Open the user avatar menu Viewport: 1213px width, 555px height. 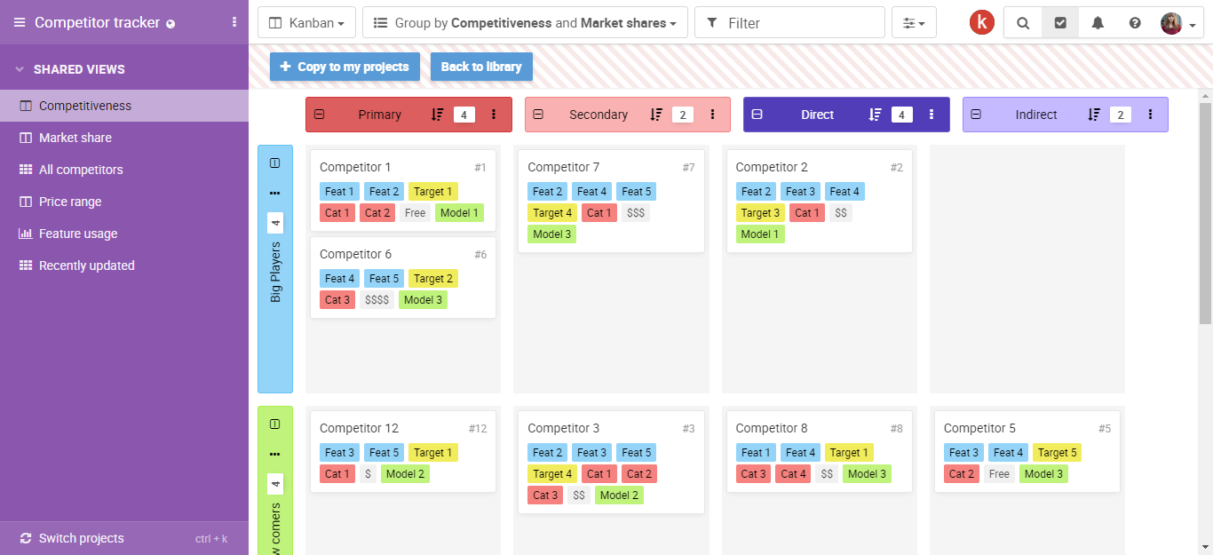click(1178, 23)
